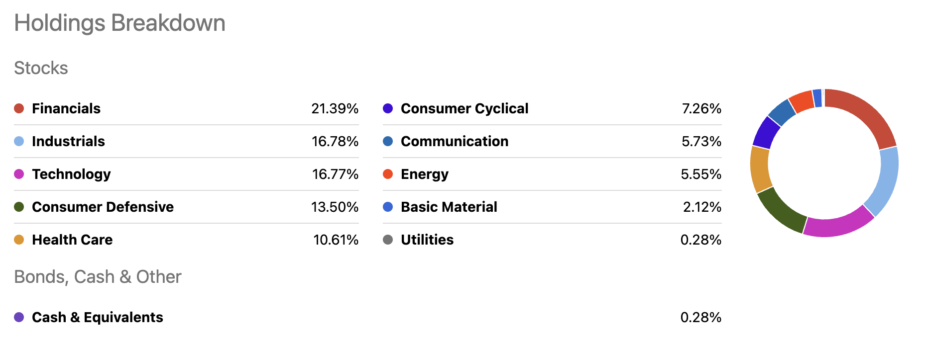Viewport: 926px width, 343px height.
Task: Select the Basic Material row label
Action: pyautogui.click(x=449, y=207)
